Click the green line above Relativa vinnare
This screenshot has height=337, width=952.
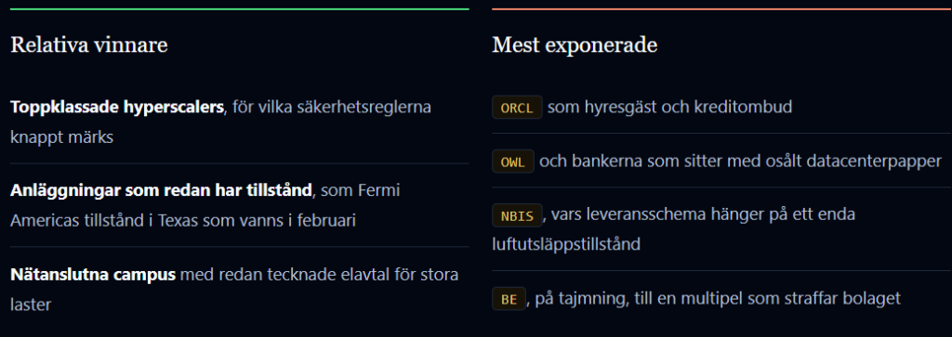240,9
